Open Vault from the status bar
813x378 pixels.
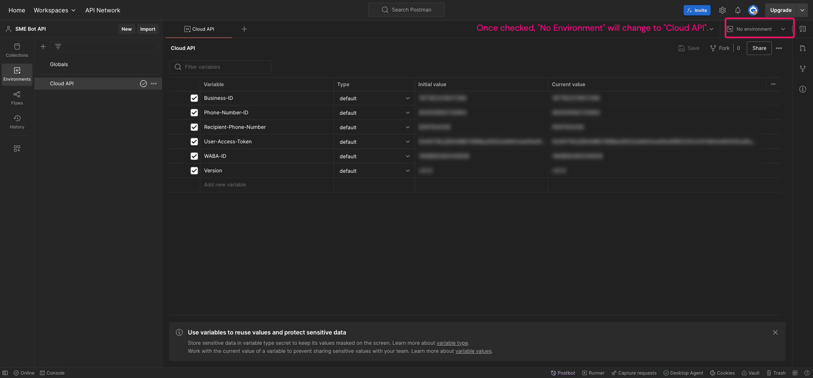tap(750, 373)
